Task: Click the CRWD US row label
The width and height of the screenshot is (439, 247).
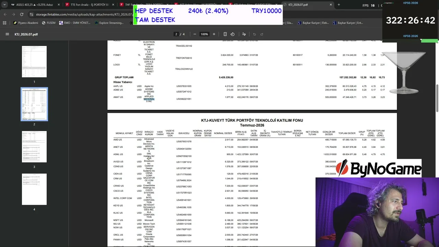Action: point(119,186)
